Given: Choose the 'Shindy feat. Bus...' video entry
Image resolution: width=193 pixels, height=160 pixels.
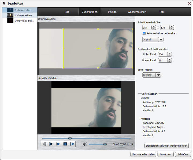Looking at the screenshot, I should pos(20,20).
